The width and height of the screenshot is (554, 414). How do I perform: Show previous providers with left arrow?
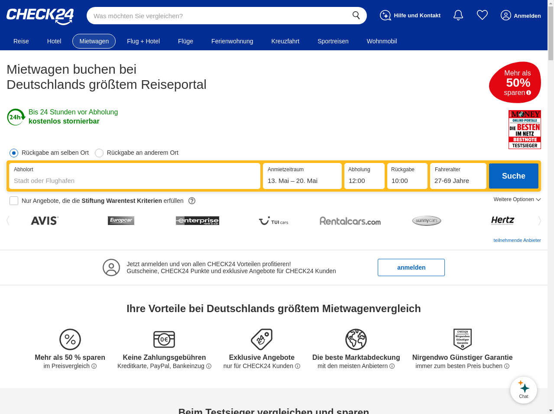[x=8, y=221]
